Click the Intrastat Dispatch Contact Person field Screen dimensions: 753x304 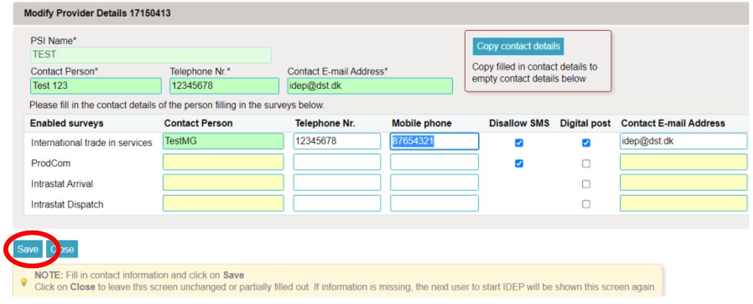point(223,203)
